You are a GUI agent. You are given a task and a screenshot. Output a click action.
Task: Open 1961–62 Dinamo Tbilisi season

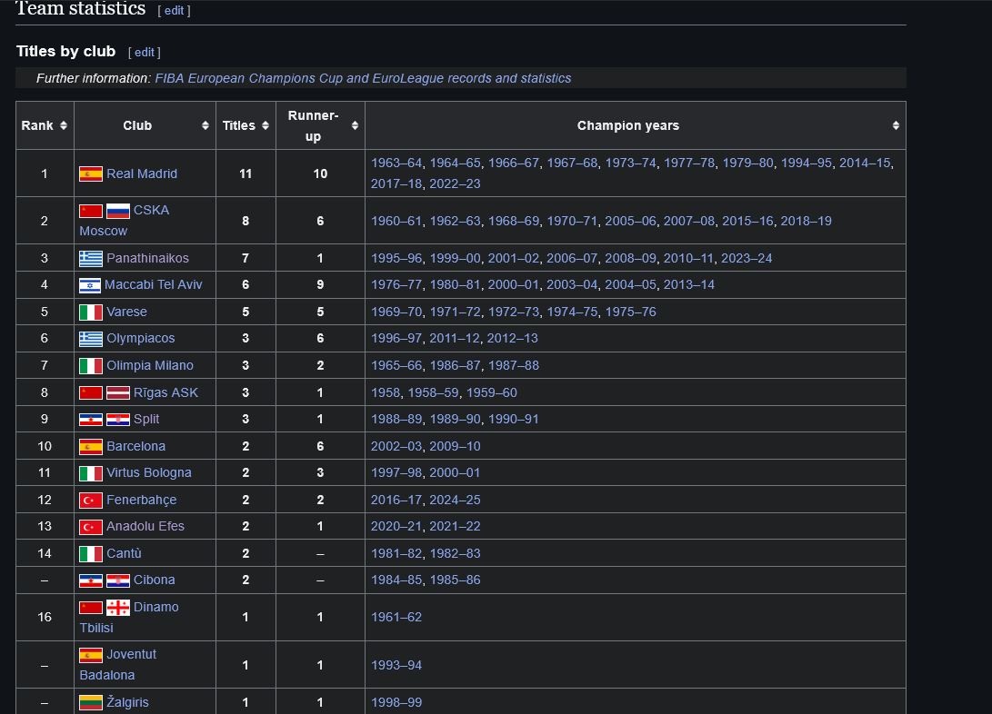point(396,618)
